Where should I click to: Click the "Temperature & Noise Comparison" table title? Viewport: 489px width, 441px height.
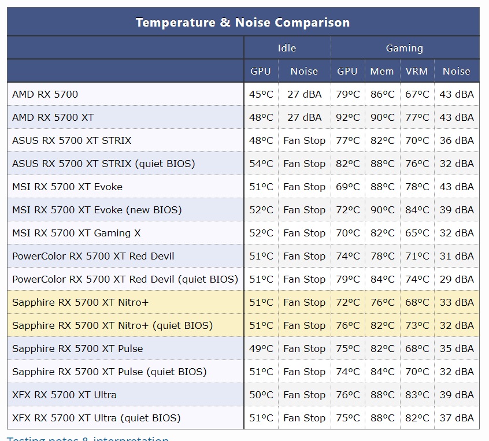click(243, 23)
